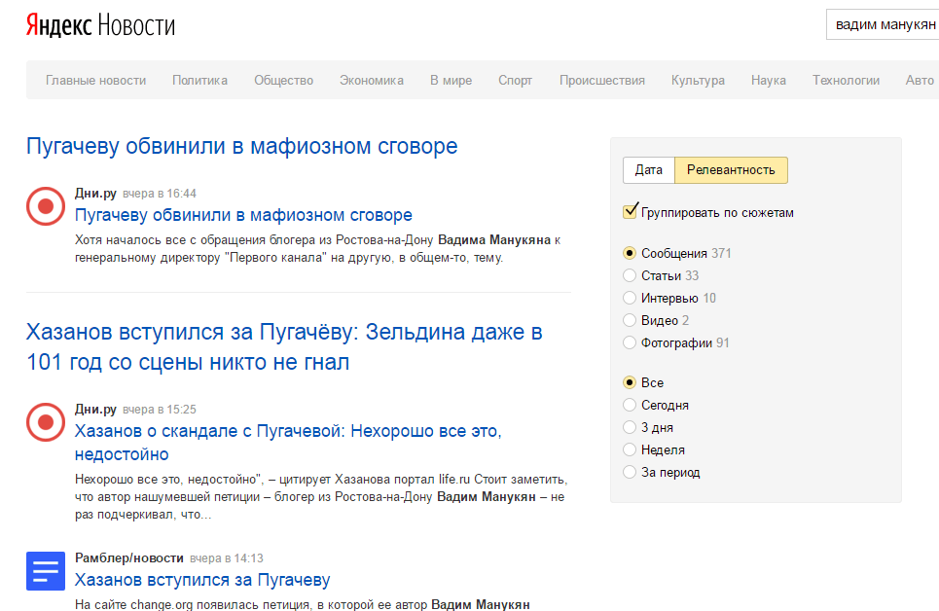Choose the За период date option

tap(630, 473)
